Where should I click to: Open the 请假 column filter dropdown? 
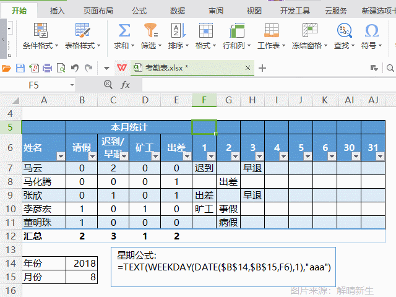[92, 157]
